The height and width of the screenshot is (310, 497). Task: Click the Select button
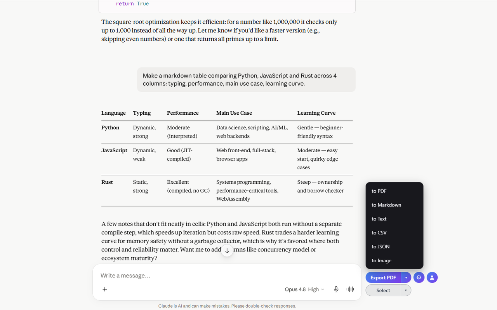tap(383, 290)
